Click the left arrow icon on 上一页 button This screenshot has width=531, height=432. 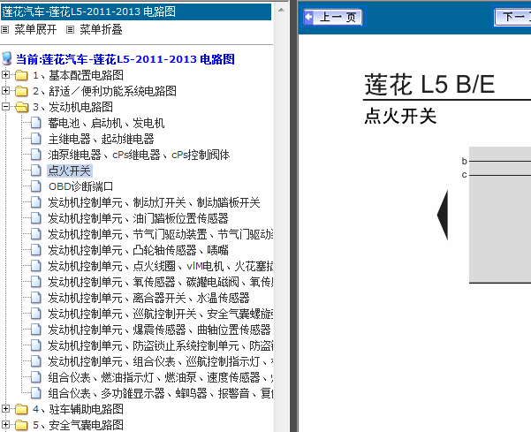(308, 17)
